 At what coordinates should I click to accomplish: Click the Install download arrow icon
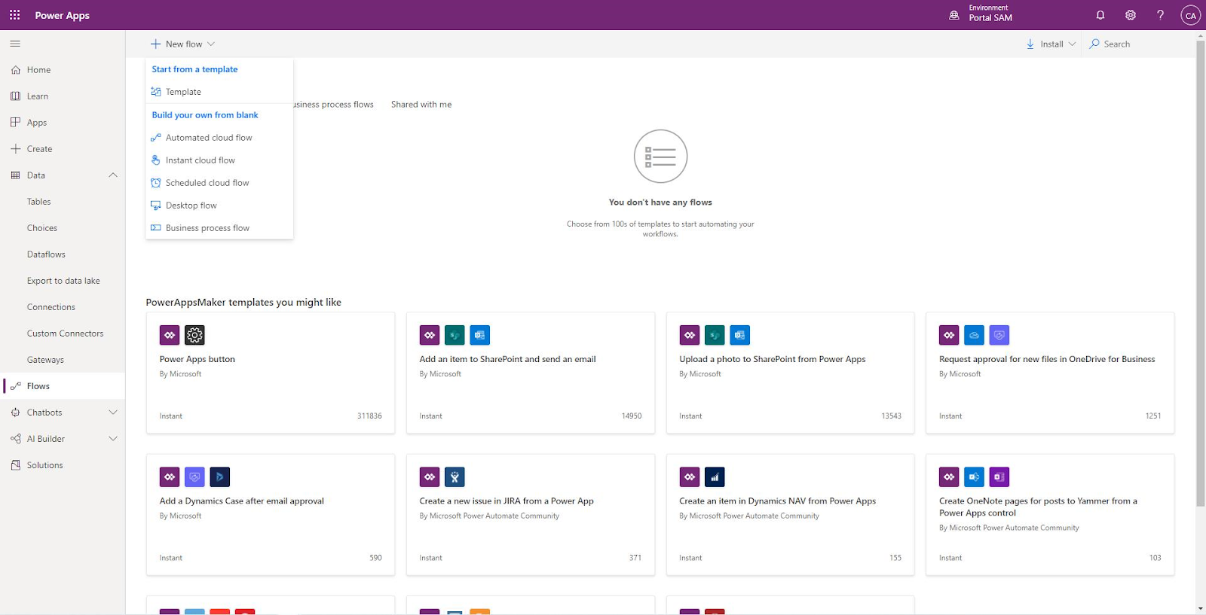(1030, 44)
